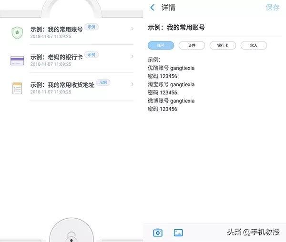
Task: Tap timestamp under 我的常用收货地址 entry
Action: point(51,92)
